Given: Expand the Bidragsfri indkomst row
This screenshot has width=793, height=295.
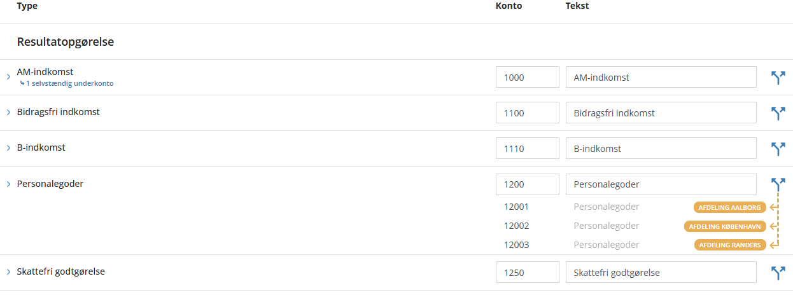Looking at the screenshot, I should (x=8, y=113).
